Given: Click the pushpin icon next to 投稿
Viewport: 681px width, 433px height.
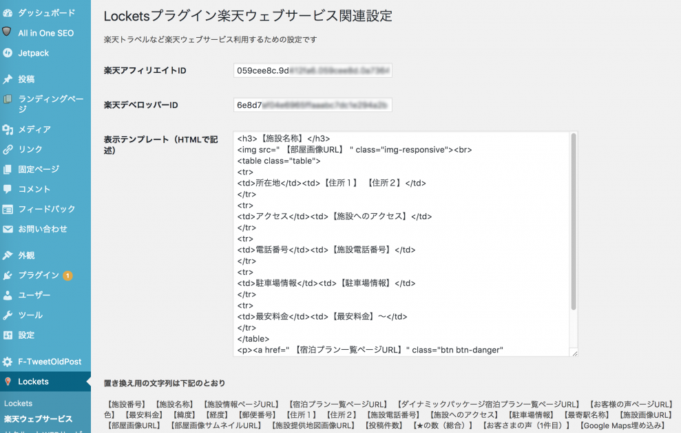Looking at the screenshot, I should pyautogui.click(x=8, y=79).
